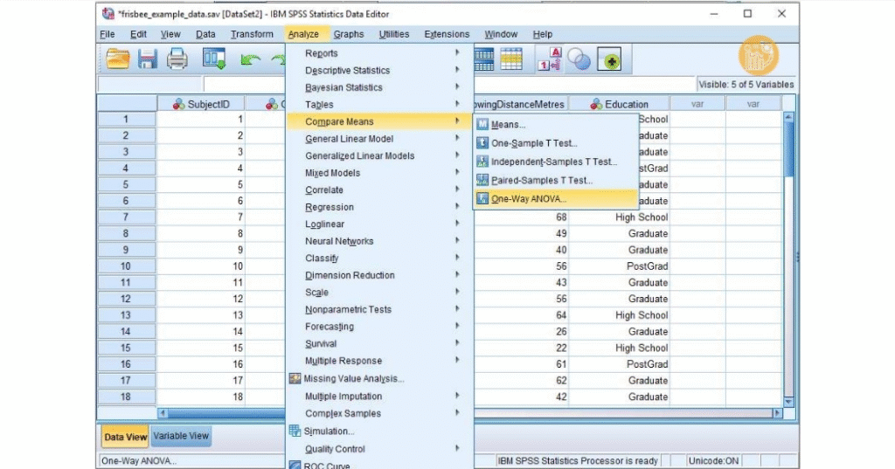Viewport: 895px width, 469px height.
Task: Click the Print toolbar icon
Action: tap(177, 59)
